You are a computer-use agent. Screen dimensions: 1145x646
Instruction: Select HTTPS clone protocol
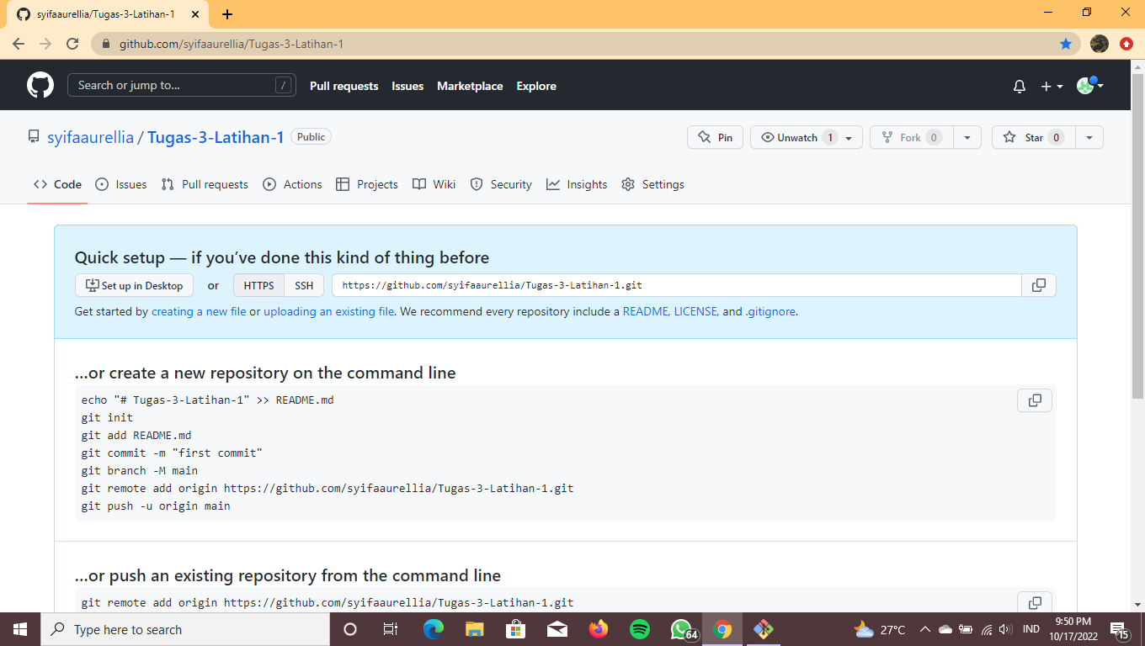[x=258, y=285]
